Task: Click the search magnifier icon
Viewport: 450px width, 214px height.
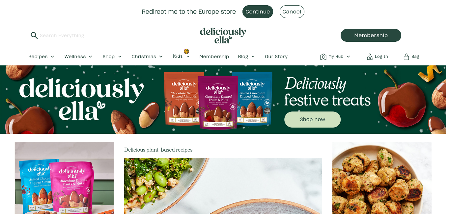Action: [x=34, y=36]
